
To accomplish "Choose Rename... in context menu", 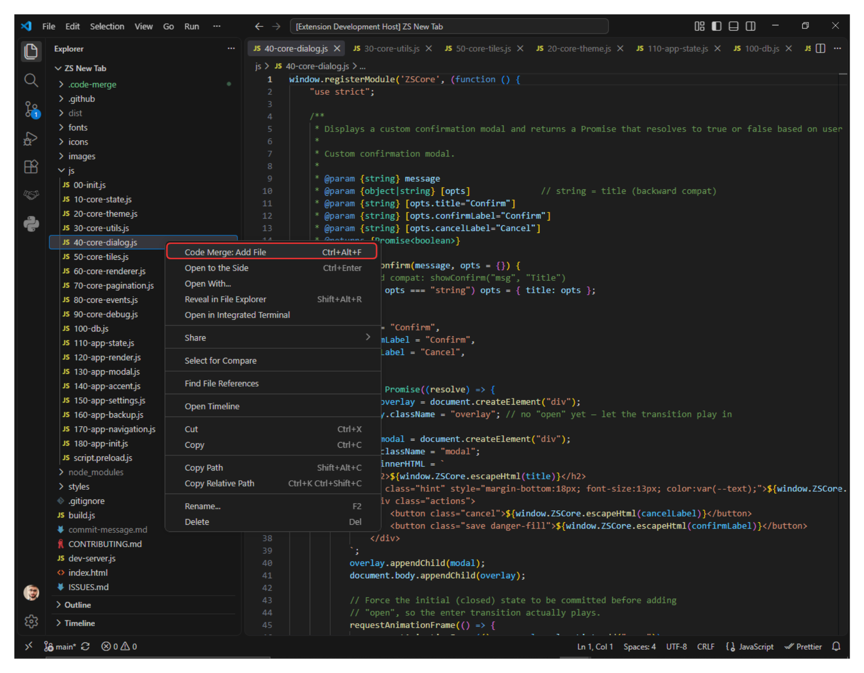I will (x=273, y=506).
